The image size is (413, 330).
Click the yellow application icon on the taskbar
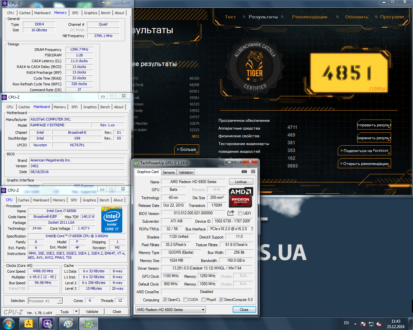coord(28,324)
